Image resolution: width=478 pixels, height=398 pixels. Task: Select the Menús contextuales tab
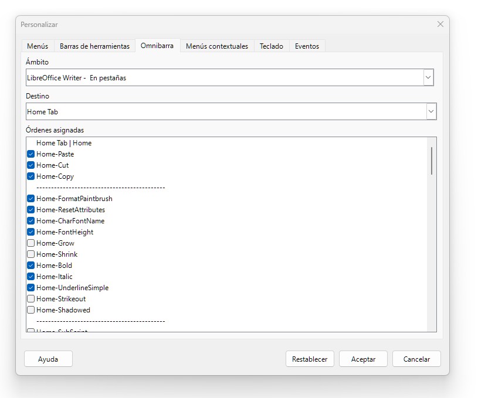[x=217, y=46]
